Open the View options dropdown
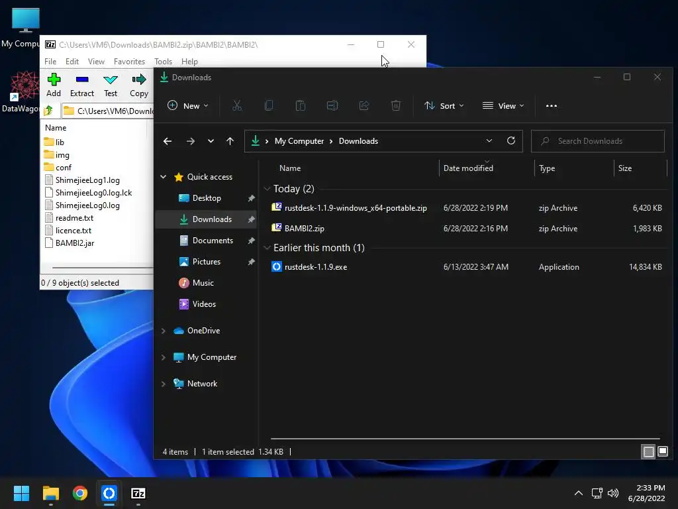This screenshot has width=678, height=509. [503, 105]
